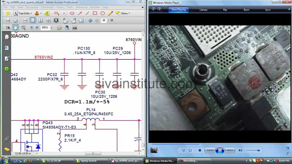Open the Attachments paperclip panel
Screen dimensions: 292x164
[x=7, y=139]
